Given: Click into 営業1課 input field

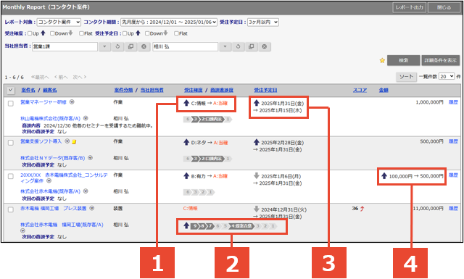Looking at the screenshot, I should [x=65, y=46].
